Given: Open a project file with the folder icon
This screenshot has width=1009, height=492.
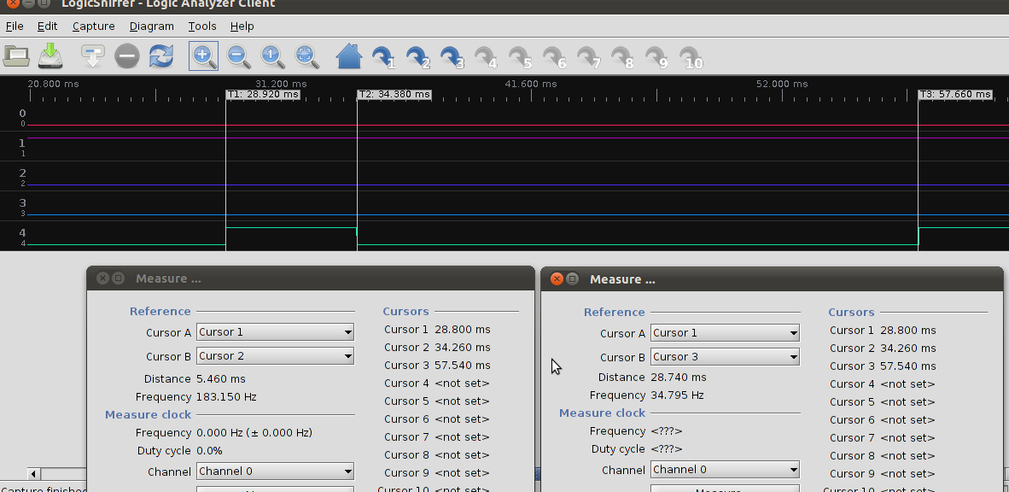Looking at the screenshot, I should (17, 56).
